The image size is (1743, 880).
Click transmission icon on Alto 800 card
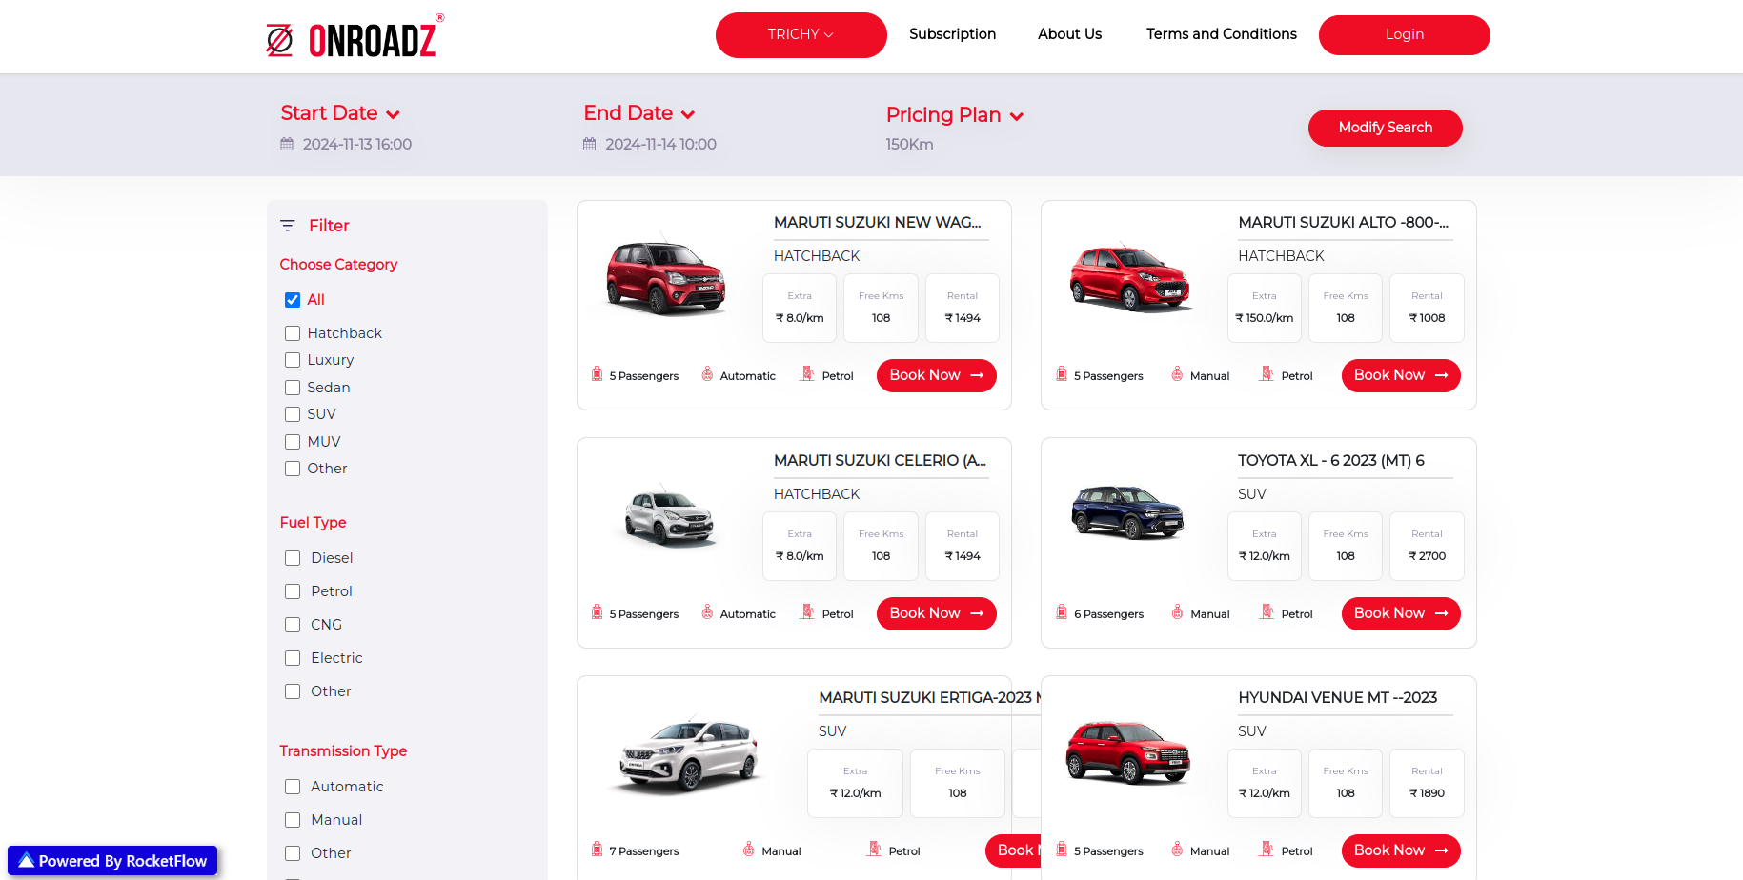click(1177, 374)
